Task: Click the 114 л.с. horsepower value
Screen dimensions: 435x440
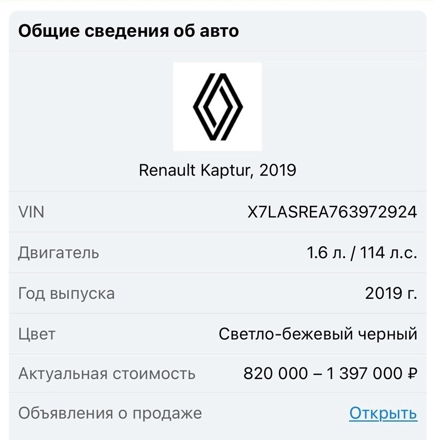Action: 389,253
